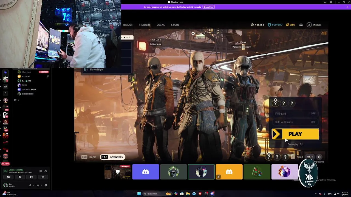Open the level 75 player profile badge
The image size is (351, 197).
coord(309,25)
